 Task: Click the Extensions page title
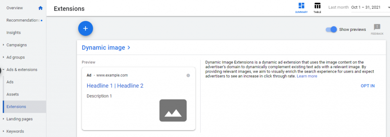click(69, 9)
